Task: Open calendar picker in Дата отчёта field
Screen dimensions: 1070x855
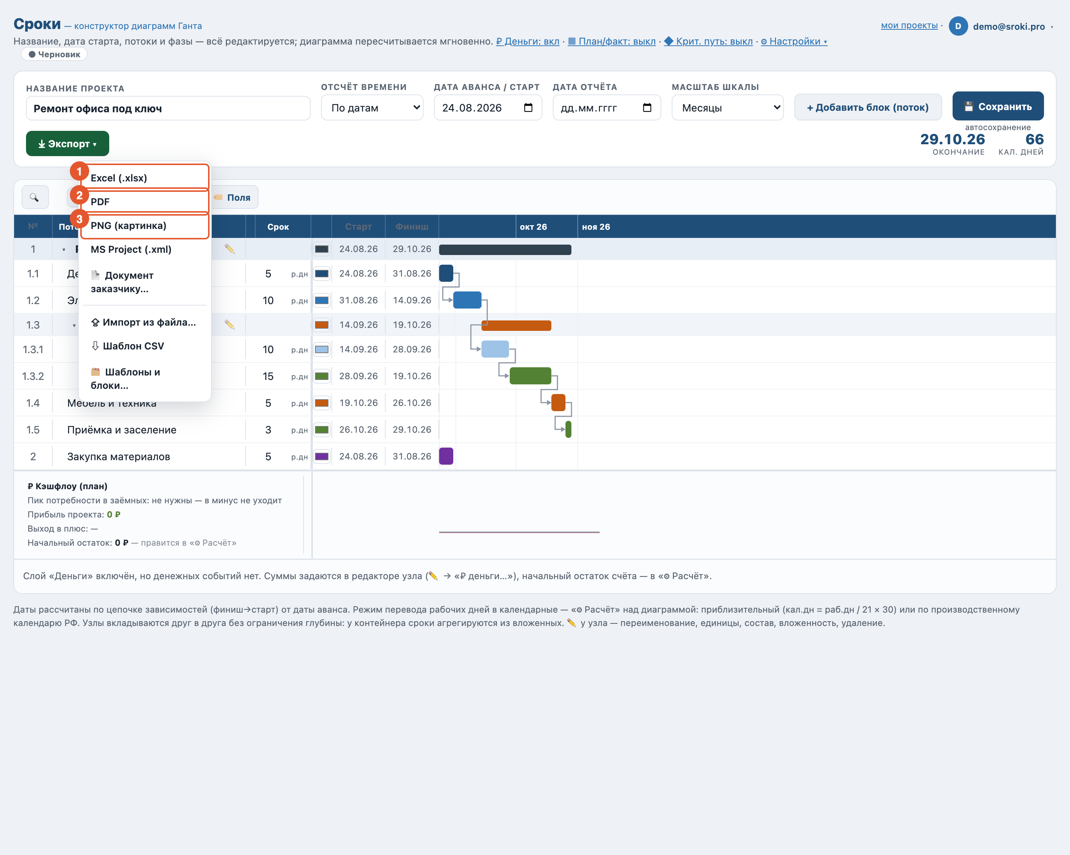Action: point(647,108)
